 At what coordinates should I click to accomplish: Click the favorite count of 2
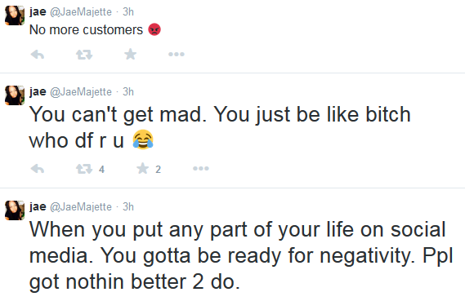tap(158, 170)
